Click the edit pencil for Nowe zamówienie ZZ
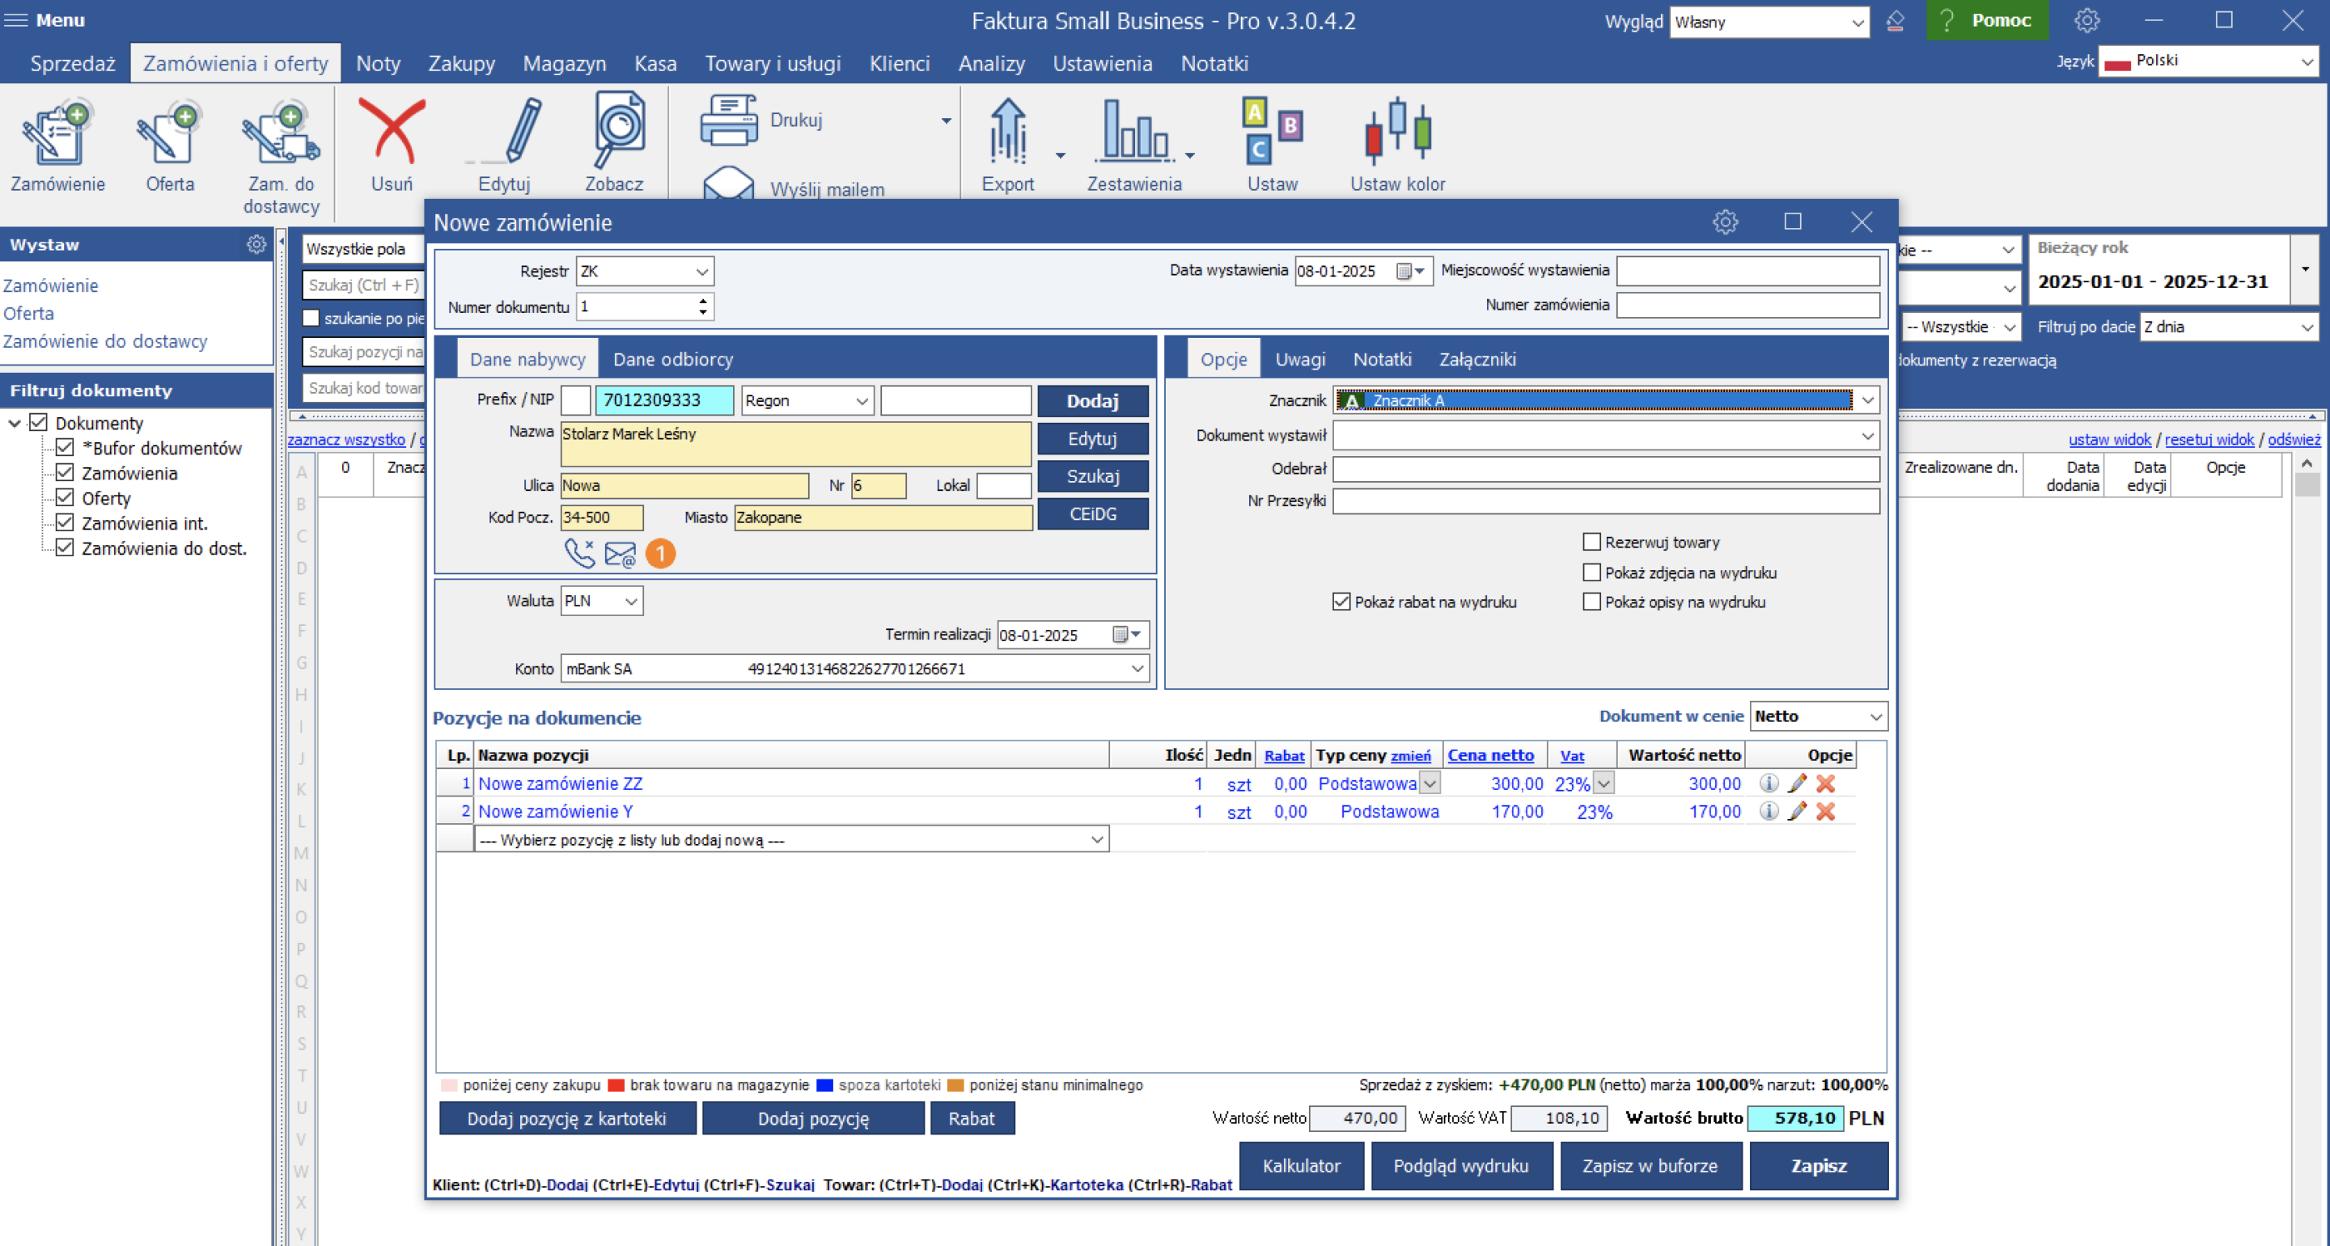 click(x=1797, y=783)
